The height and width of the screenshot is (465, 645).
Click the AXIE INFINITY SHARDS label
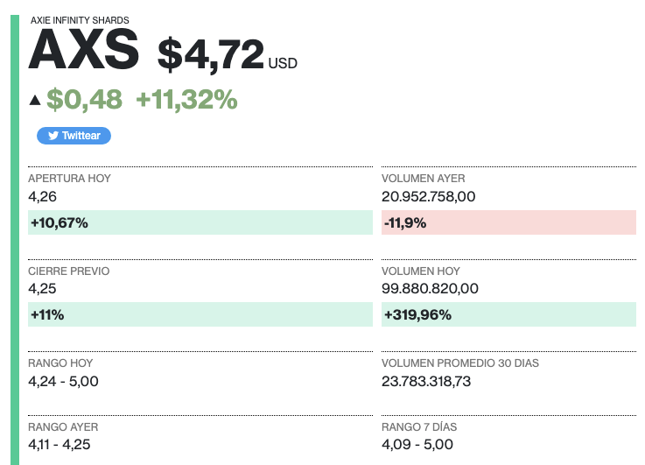80,20
